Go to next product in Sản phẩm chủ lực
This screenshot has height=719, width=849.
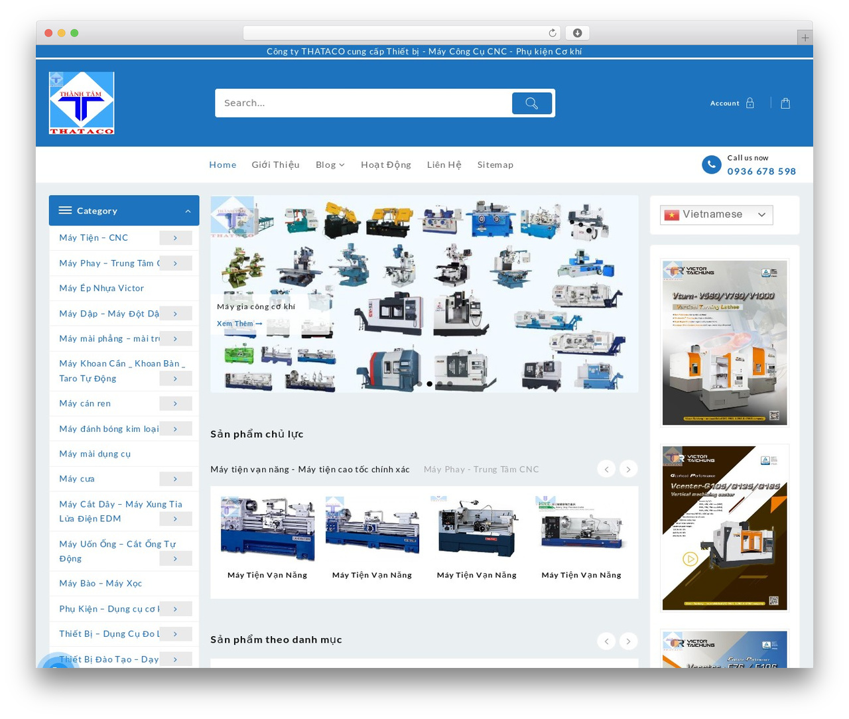pyautogui.click(x=628, y=469)
